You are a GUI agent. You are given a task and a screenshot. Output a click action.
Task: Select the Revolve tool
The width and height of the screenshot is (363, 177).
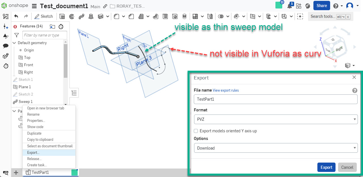(71, 16)
